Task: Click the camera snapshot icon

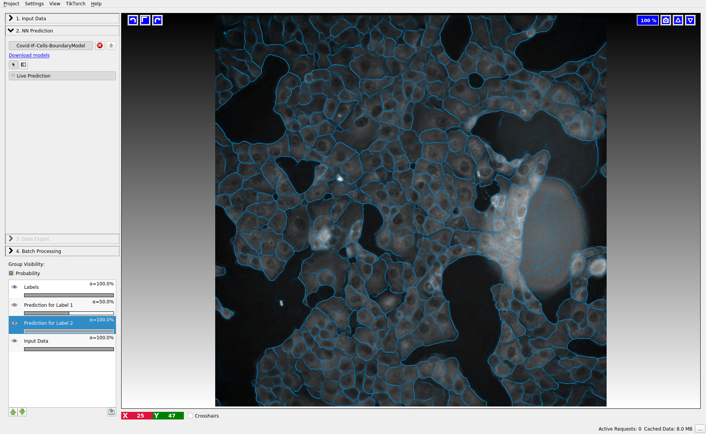Action: [665, 20]
